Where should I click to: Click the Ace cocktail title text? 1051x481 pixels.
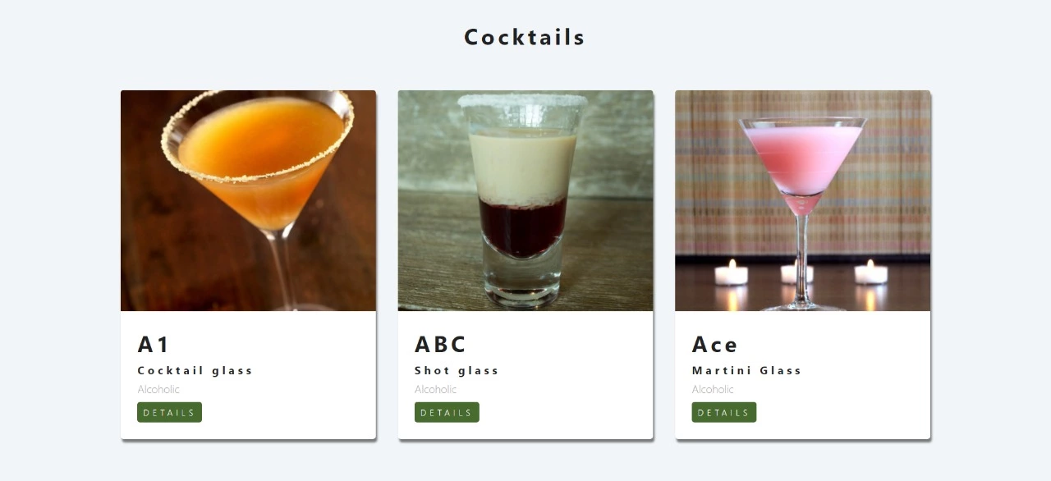(x=714, y=344)
